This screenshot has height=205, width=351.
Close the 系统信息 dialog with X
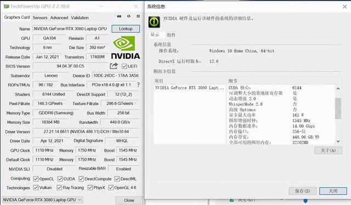(345, 7)
